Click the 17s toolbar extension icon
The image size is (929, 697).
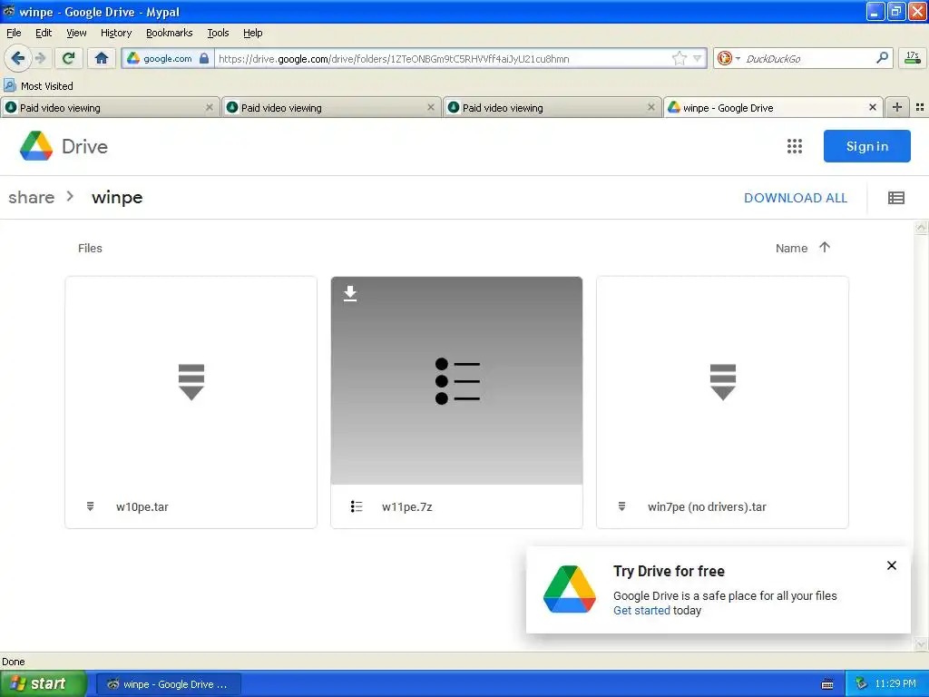[x=913, y=58]
